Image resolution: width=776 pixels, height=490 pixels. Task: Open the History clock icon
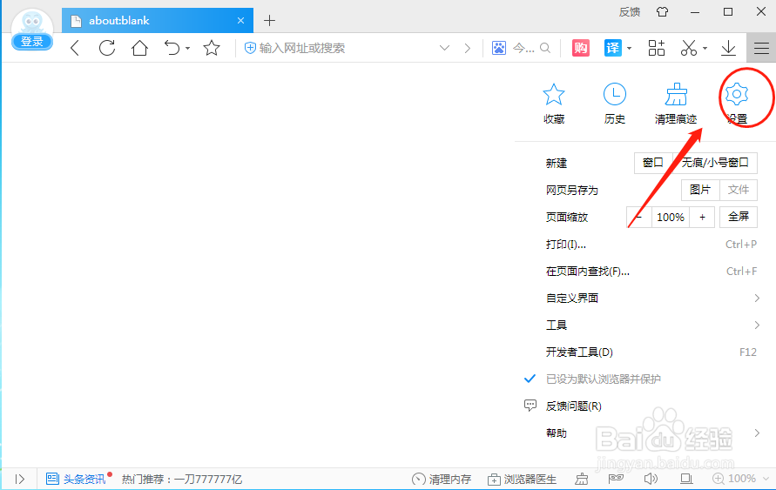pos(615,94)
